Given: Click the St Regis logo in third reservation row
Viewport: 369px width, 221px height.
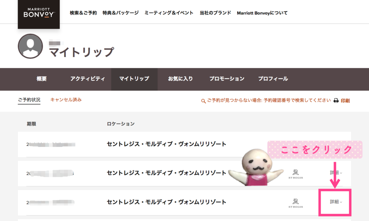Looking at the screenshot, I should (x=295, y=203).
